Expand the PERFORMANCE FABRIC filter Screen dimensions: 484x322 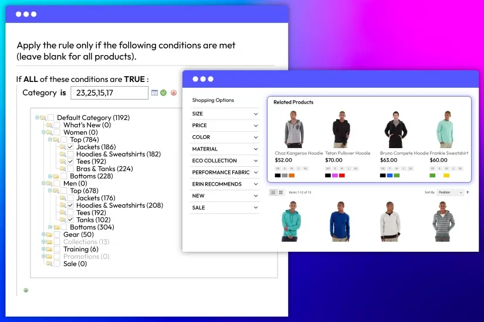click(x=225, y=172)
